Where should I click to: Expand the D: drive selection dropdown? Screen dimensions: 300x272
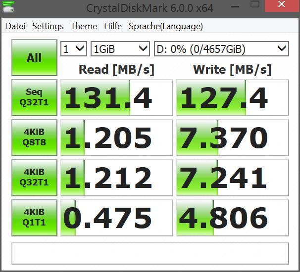(x=221, y=49)
